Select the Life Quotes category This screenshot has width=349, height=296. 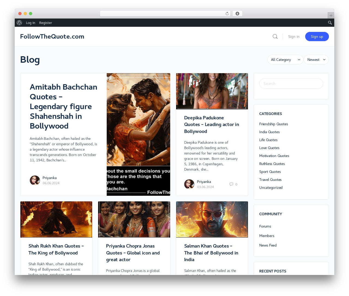pos(268,140)
